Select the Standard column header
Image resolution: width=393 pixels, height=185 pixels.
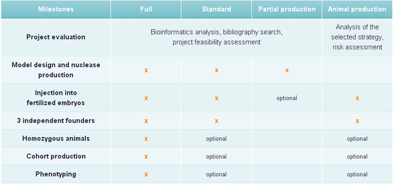(x=216, y=9)
